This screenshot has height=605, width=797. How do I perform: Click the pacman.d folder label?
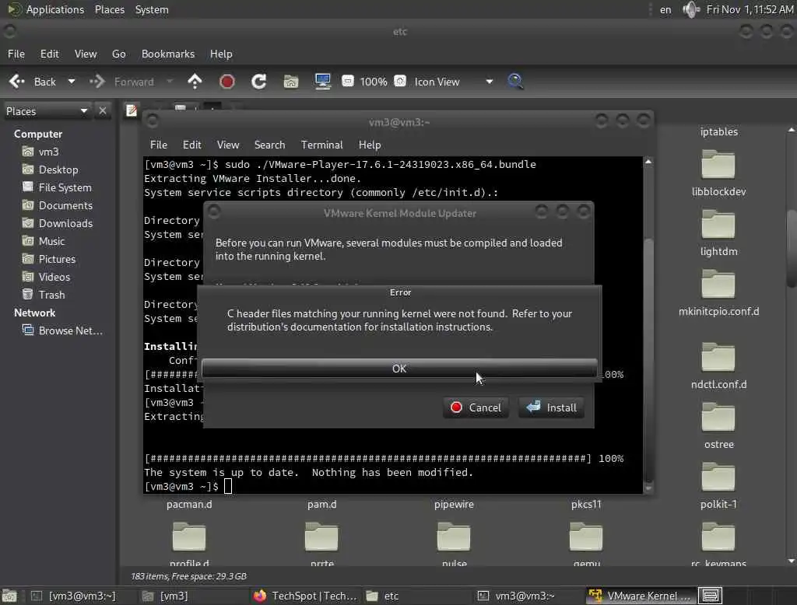(x=189, y=505)
